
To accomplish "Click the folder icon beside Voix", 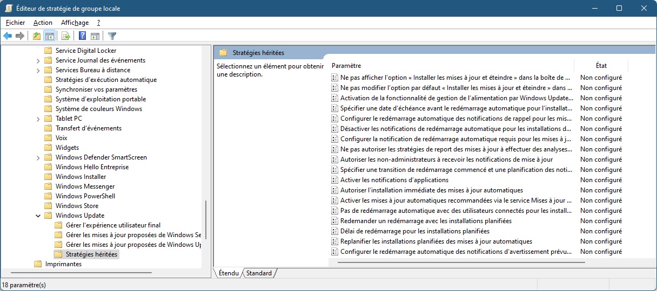I will tap(48, 138).
